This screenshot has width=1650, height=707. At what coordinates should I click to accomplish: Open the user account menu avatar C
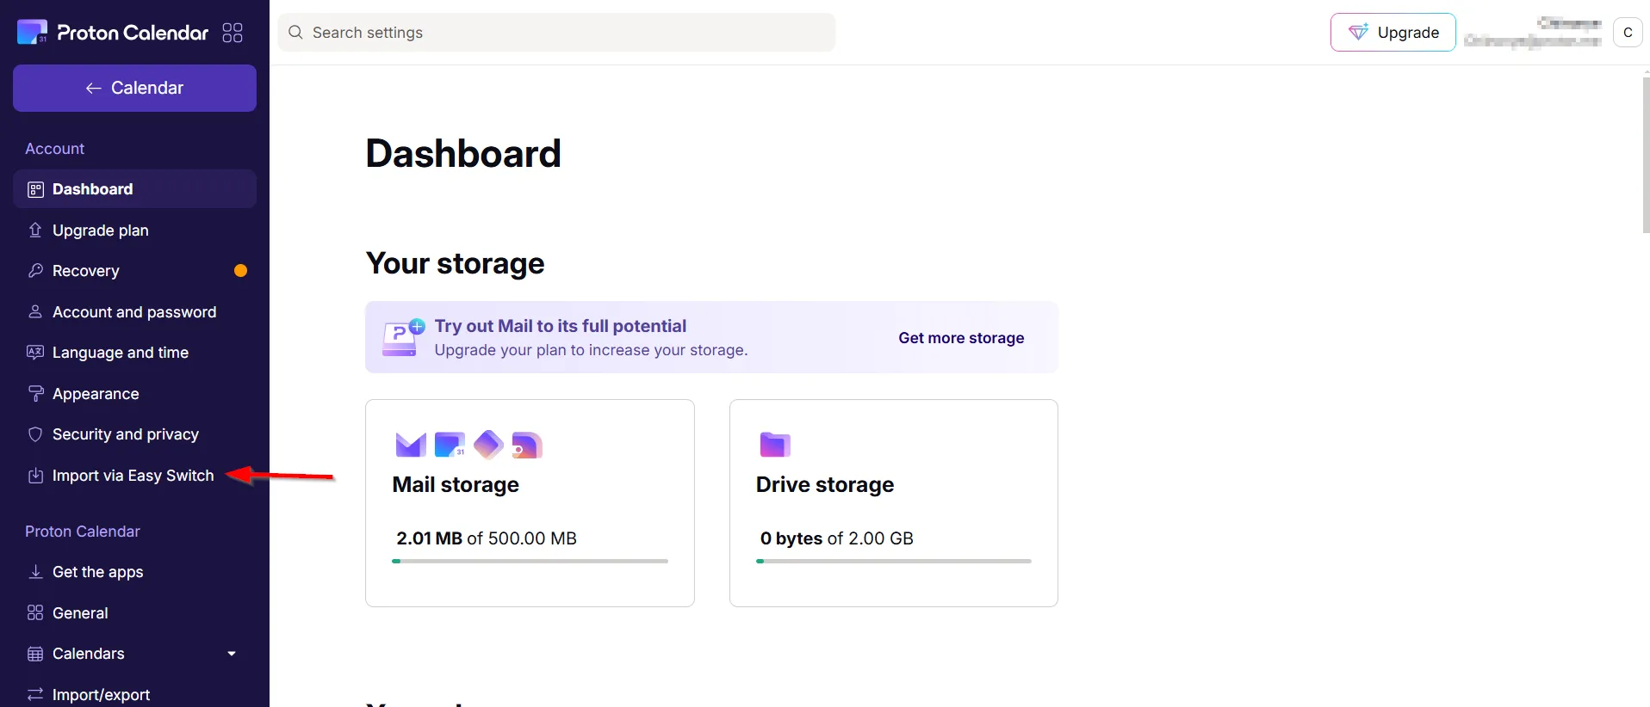[1628, 33]
